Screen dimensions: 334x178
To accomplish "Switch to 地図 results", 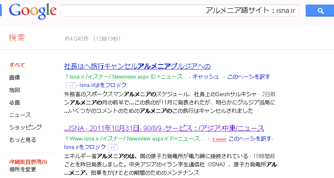I will click(x=15, y=90).
